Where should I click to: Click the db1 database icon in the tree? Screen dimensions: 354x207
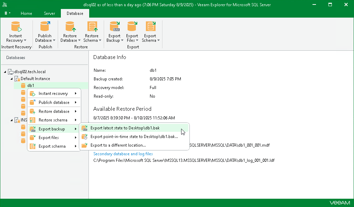click(24, 85)
